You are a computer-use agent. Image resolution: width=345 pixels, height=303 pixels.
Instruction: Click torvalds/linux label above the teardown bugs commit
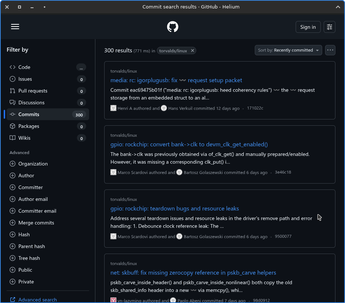(x=124, y=199)
